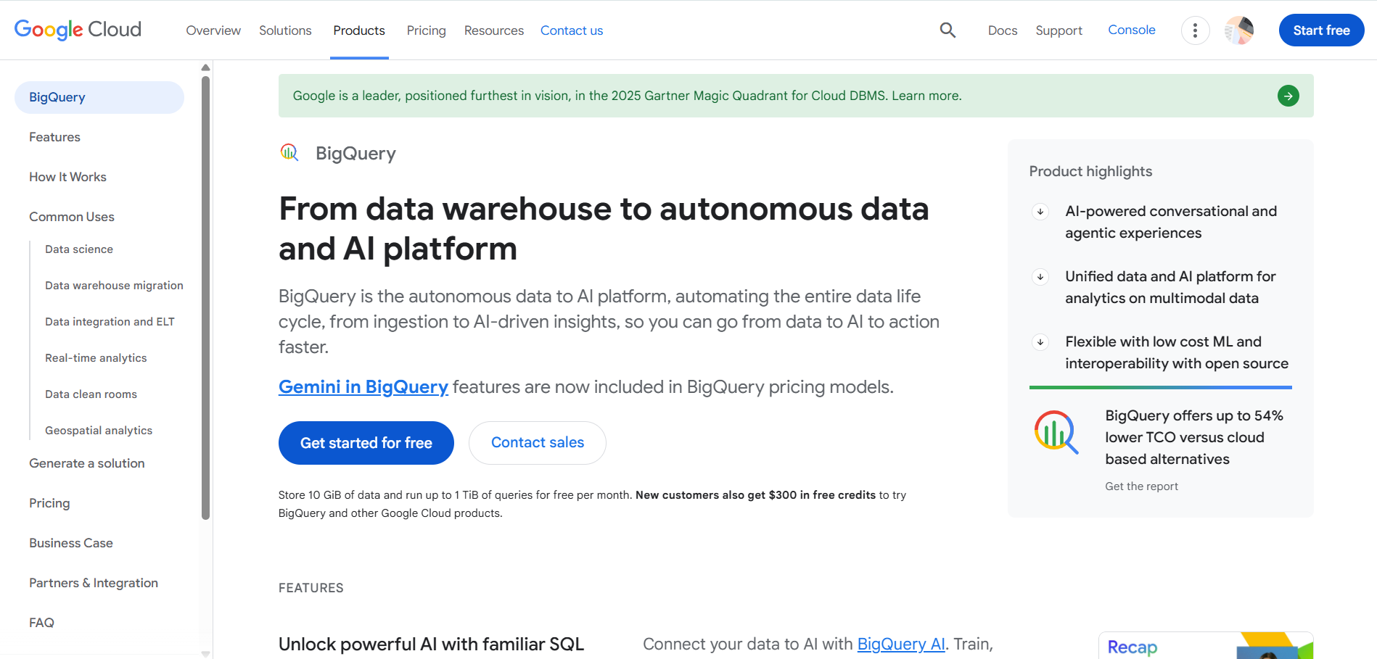
Task: Go to the Console
Action: pyautogui.click(x=1131, y=30)
